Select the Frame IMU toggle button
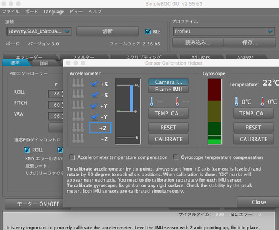This screenshot has height=230, width=279. click(x=169, y=90)
